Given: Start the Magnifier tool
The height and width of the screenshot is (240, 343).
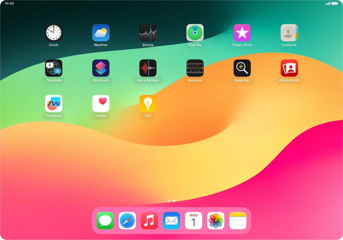Looking at the screenshot, I should click(242, 68).
